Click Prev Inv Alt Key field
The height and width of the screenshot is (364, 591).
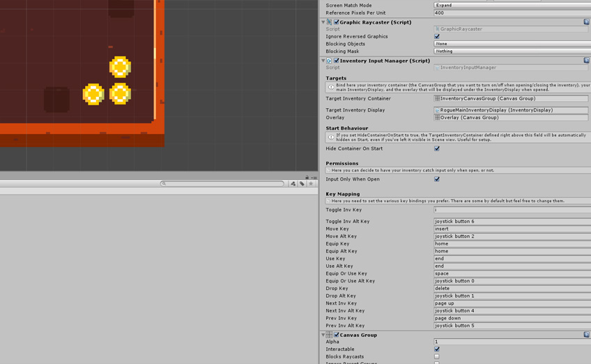click(x=512, y=326)
